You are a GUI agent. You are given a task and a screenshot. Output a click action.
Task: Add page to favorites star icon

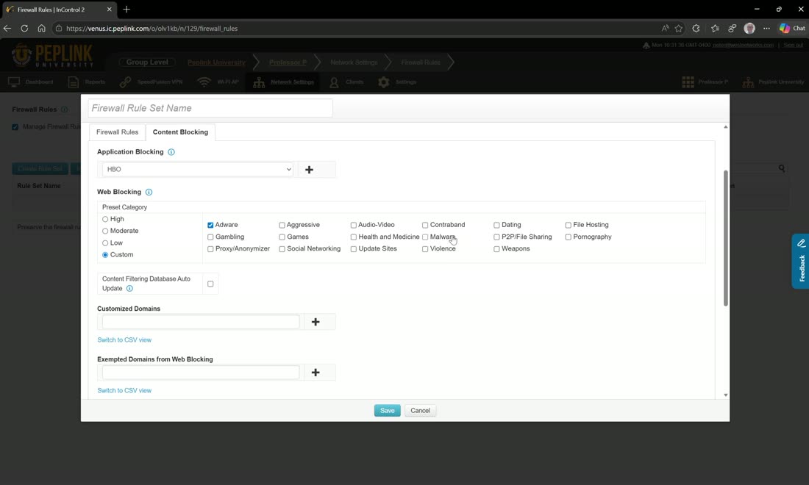(679, 29)
